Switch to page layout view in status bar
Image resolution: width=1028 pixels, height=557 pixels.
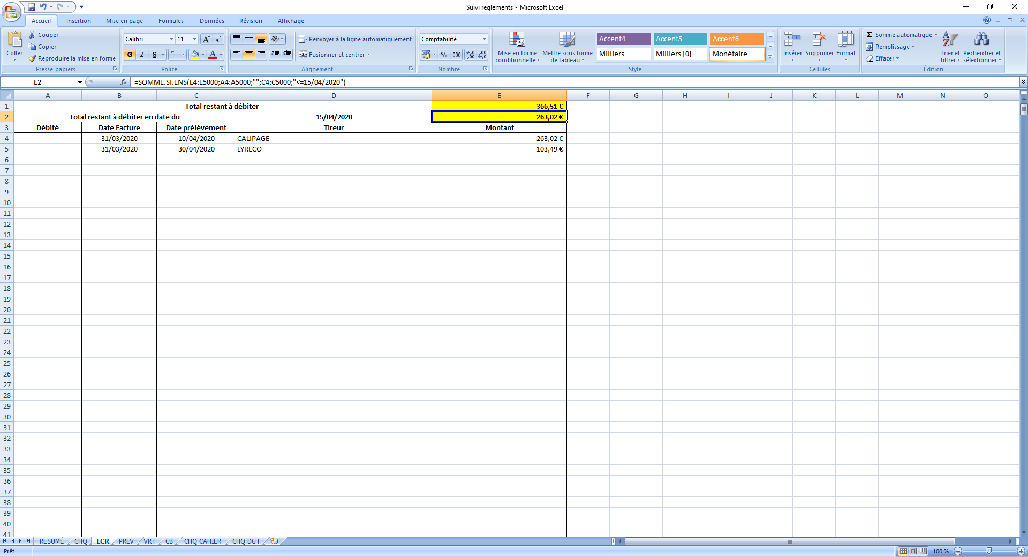(x=913, y=551)
